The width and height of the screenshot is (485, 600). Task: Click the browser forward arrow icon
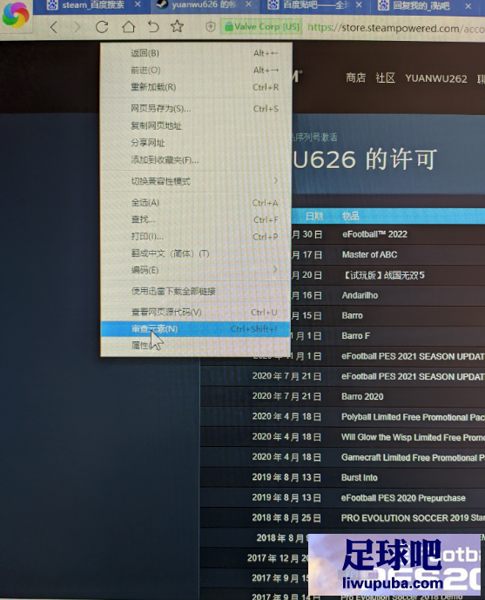pyautogui.click(x=77, y=27)
